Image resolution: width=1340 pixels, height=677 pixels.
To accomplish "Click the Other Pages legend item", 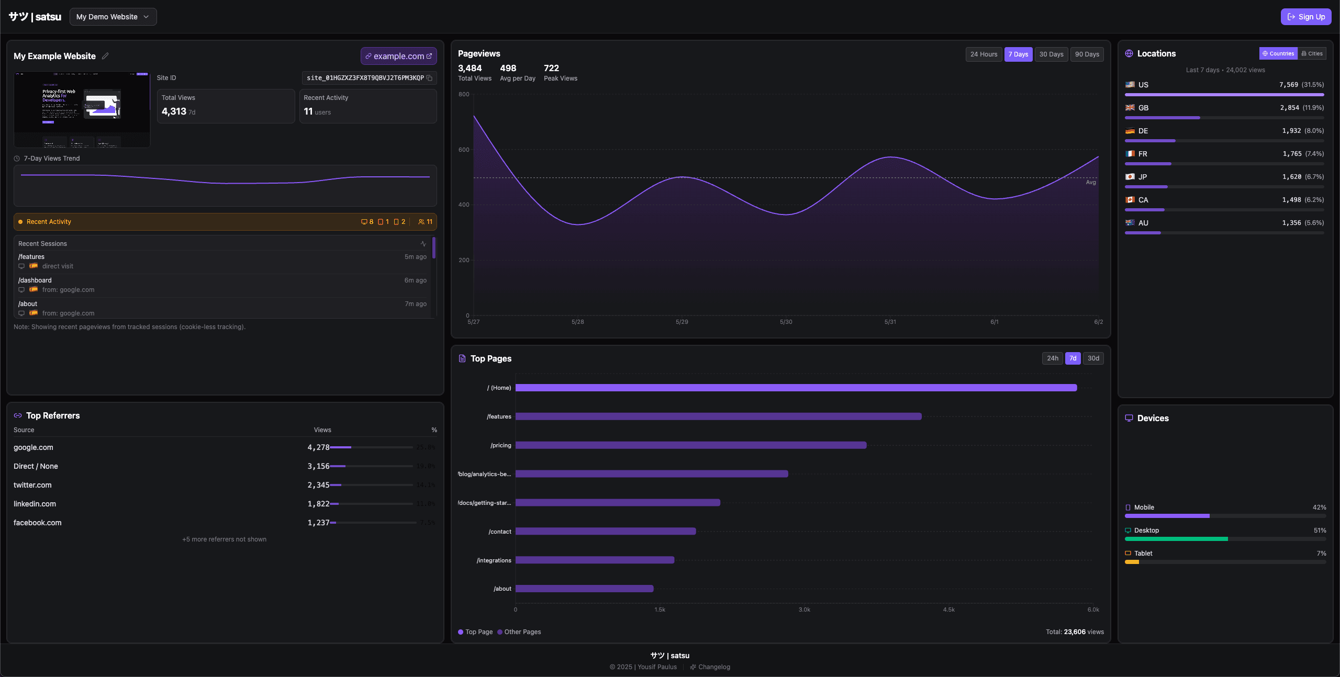I will tap(519, 632).
